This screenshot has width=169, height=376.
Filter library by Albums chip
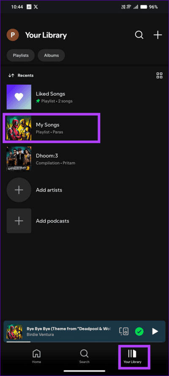pos(52,56)
